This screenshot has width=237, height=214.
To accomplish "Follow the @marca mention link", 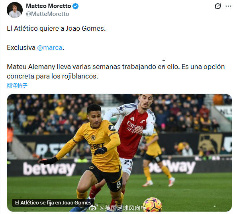I will tap(50, 48).
